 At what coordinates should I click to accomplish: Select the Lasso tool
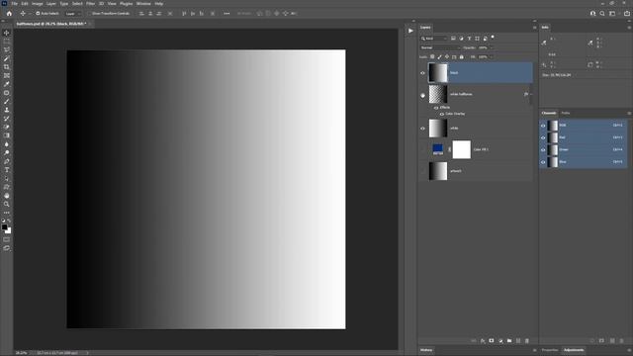click(x=7, y=50)
